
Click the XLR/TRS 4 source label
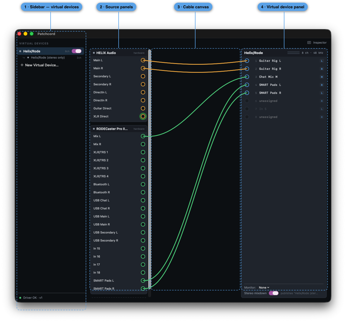(101, 176)
